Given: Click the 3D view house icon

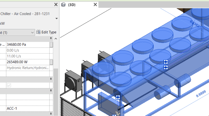Looking at the screenshot, I should (63, 5).
